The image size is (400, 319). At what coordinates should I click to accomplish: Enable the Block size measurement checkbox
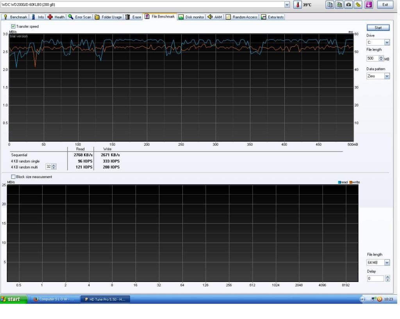click(14, 177)
